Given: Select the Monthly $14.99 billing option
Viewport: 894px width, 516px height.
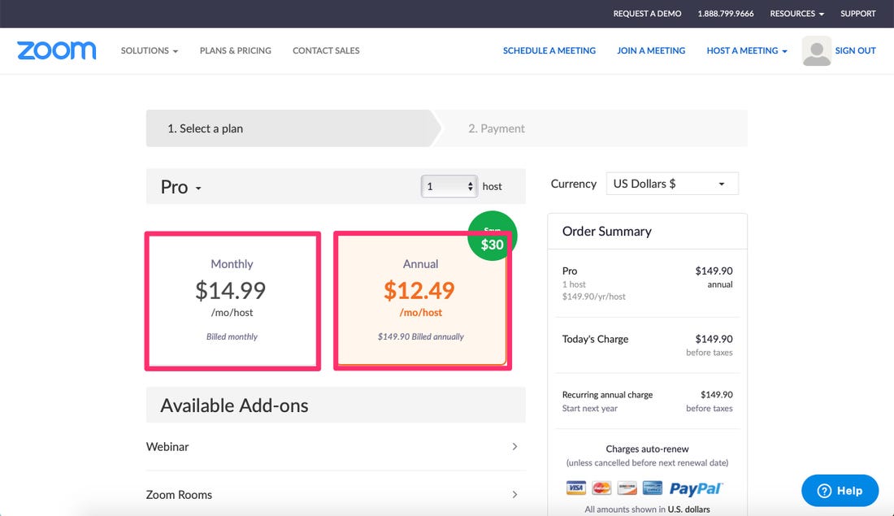Looking at the screenshot, I should [x=232, y=301].
